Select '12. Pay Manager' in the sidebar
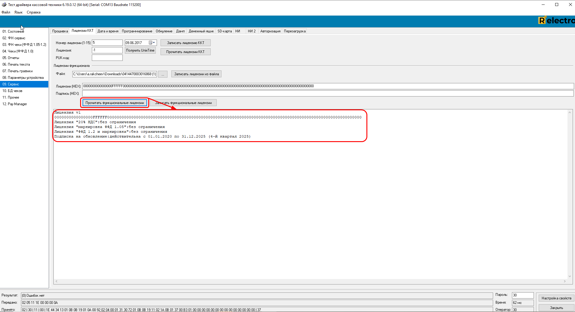The width and height of the screenshot is (575, 312). (15, 104)
